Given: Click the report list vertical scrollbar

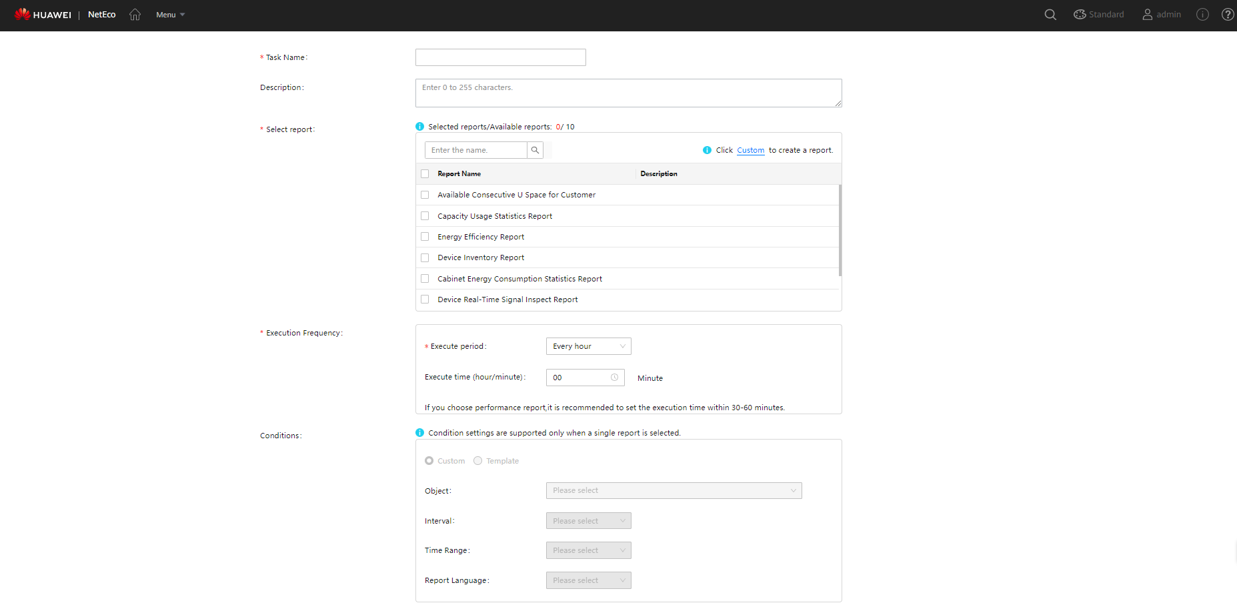Looking at the screenshot, I should coord(840,230).
